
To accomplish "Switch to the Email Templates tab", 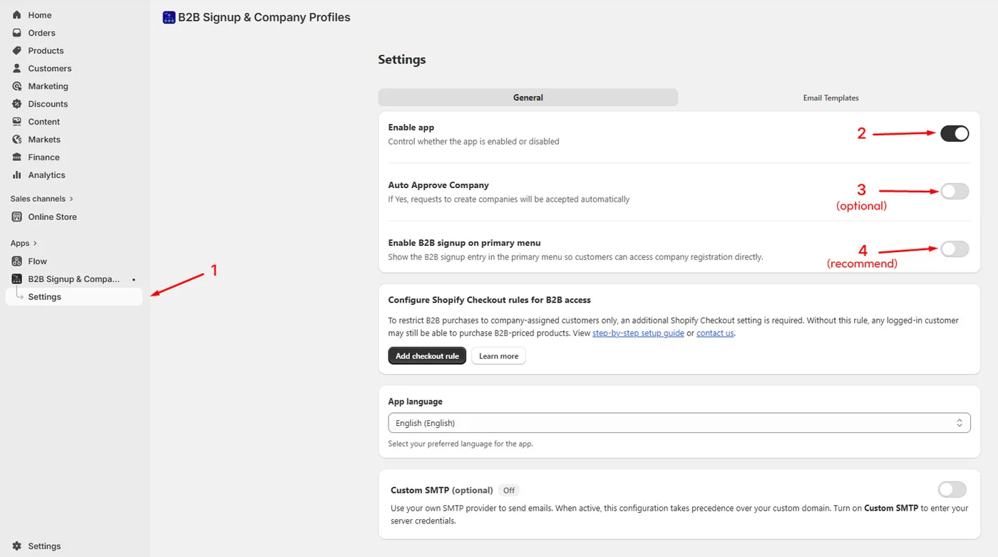I will coord(830,98).
